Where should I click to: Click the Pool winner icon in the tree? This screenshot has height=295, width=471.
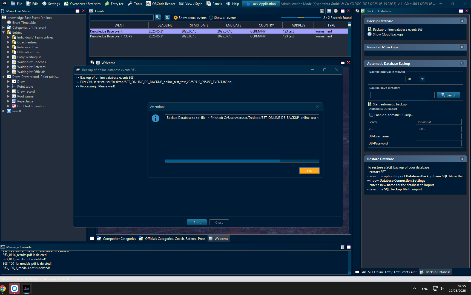(14, 96)
